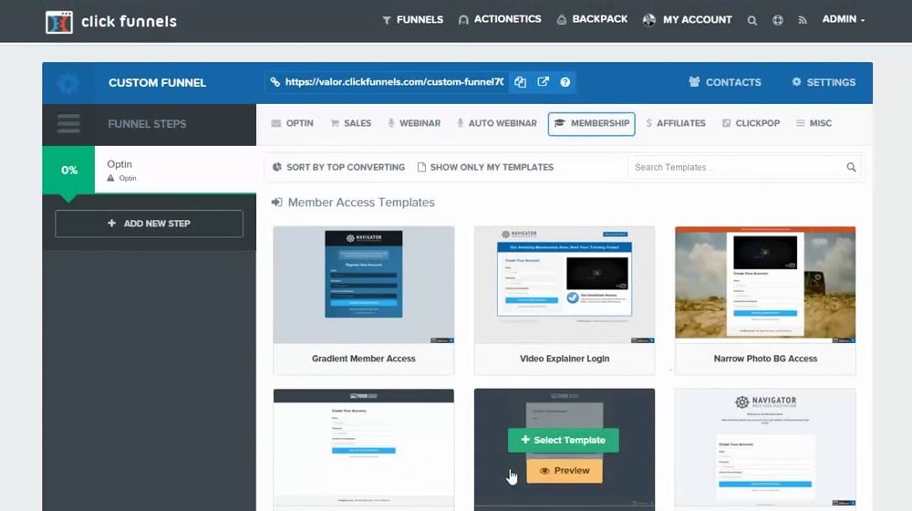Image resolution: width=912 pixels, height=511 pixels.
Task: Open the Funnels menu
Action: pyautogui.click(x=412, y=20)
